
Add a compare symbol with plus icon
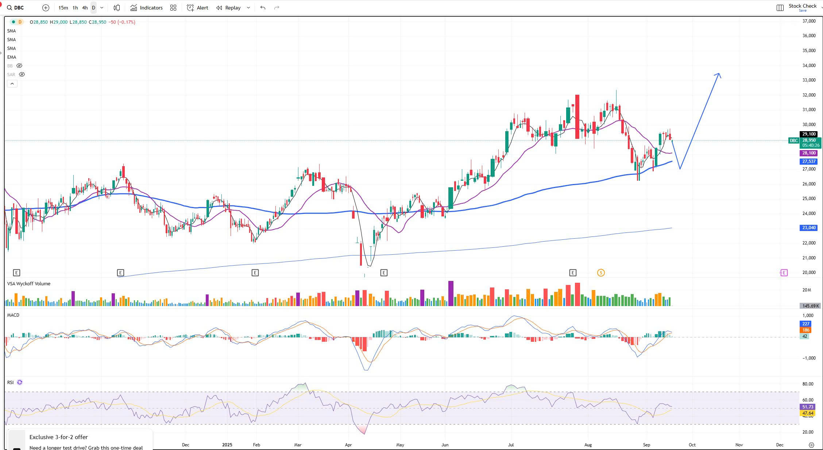click(46, 8)
